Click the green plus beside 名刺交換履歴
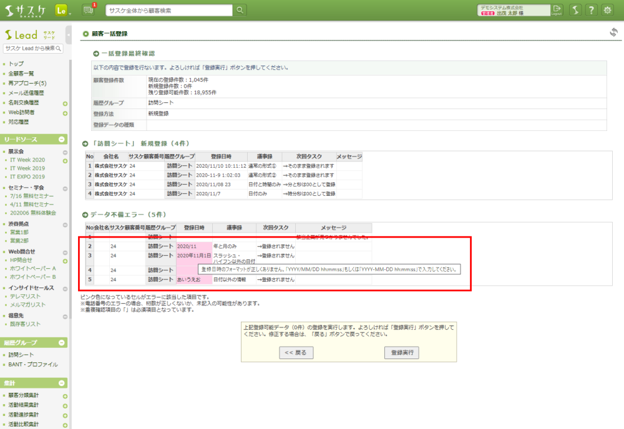 coord(64,103)
